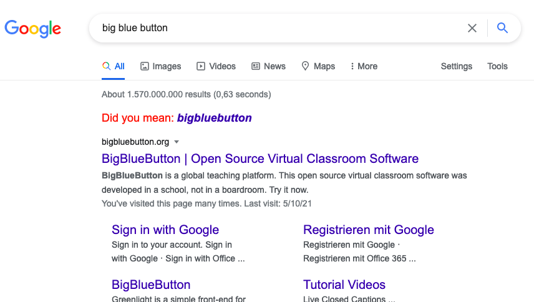Switch to the Images tab
This screenshot has width=534, height=302.
coord(161,66)
